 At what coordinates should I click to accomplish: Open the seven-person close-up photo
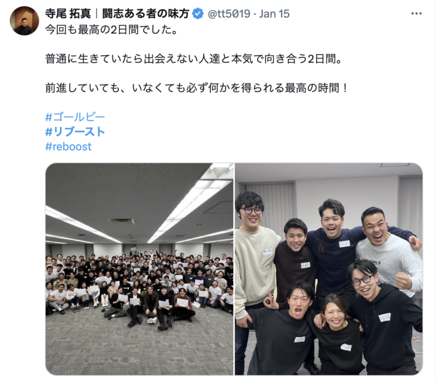coord(329,269)
